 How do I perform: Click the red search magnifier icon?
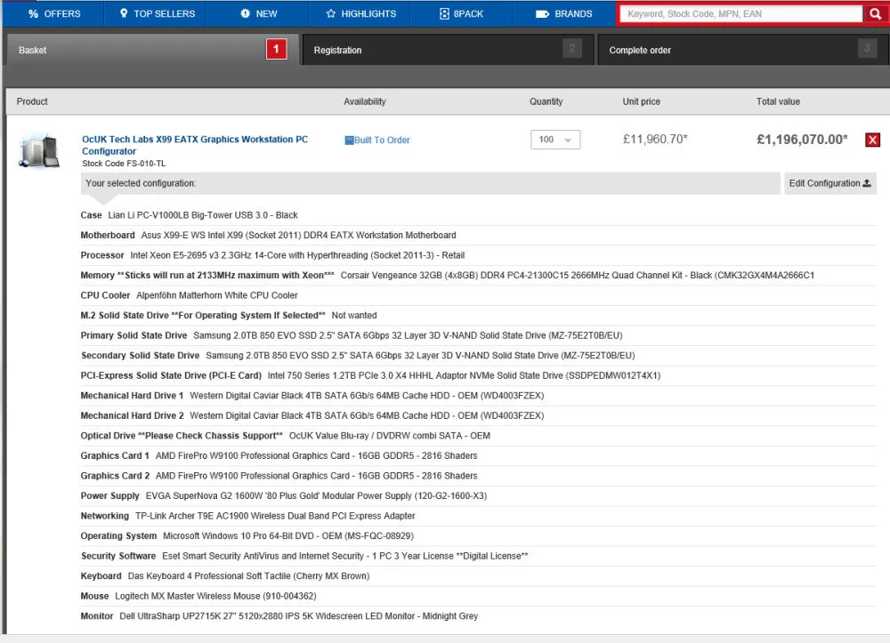click(x=875, y=13)
